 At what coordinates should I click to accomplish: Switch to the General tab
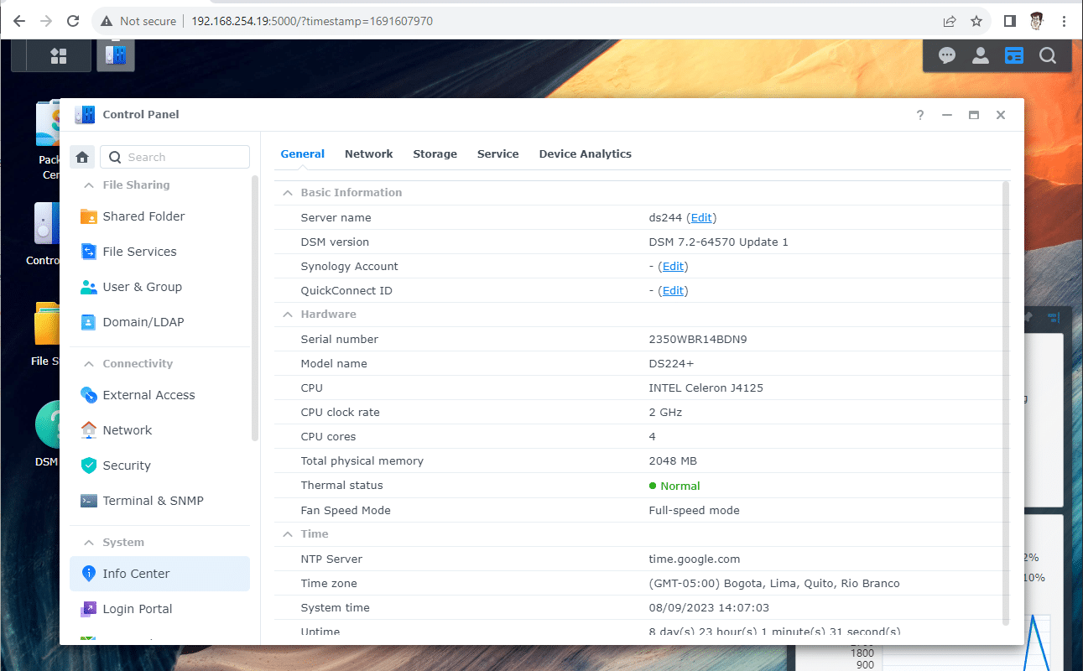pos(302,154)
